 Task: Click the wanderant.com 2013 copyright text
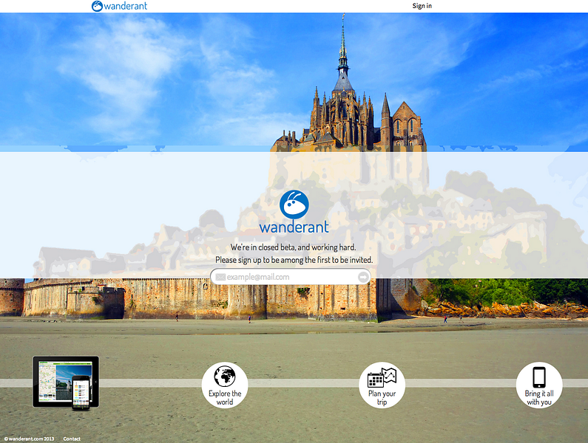[x=30, y=439]
